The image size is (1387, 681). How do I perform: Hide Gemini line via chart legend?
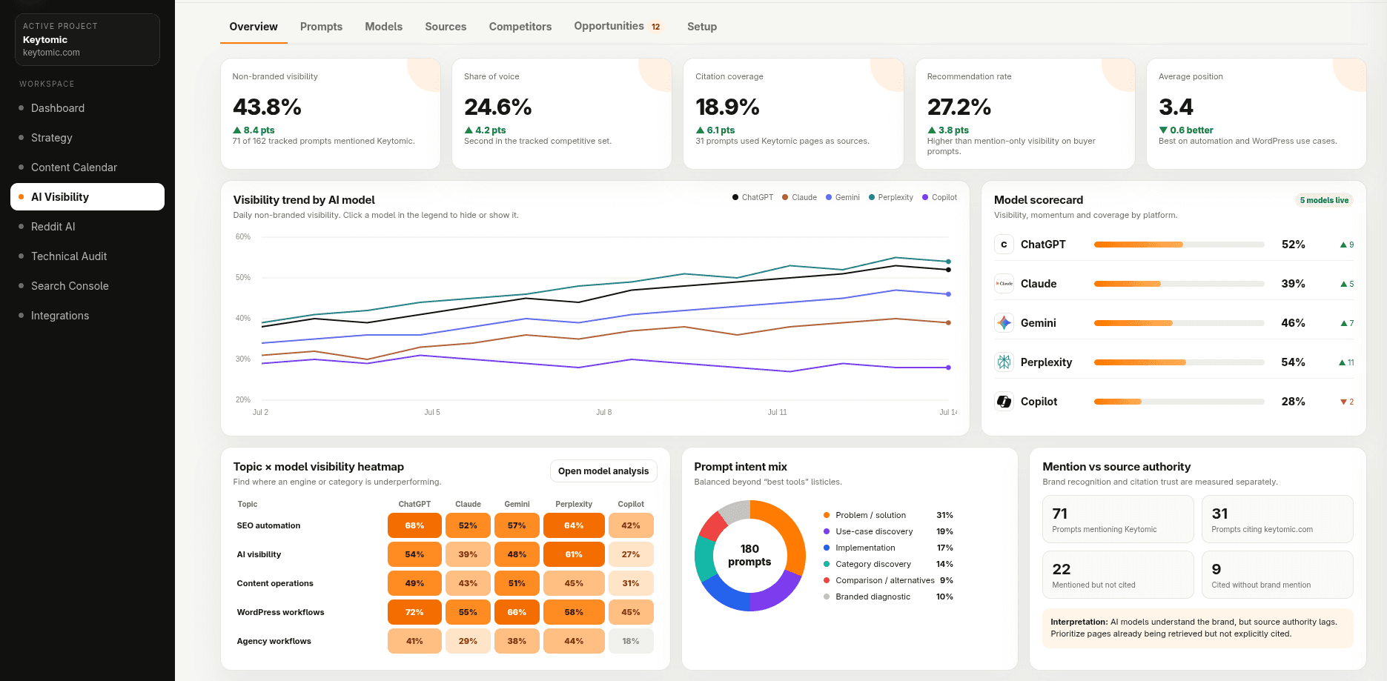[843, 197]
